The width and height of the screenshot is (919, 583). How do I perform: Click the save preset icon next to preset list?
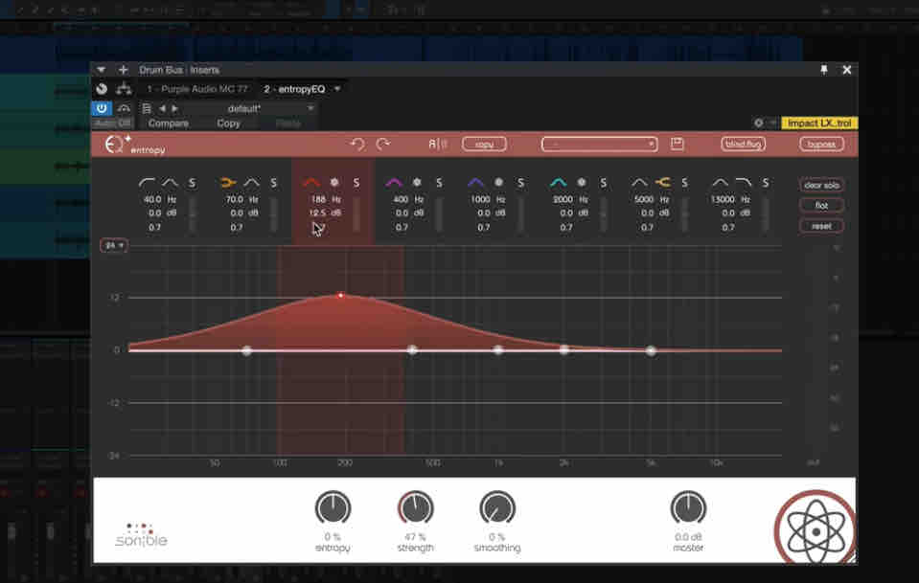click(678, 143)
